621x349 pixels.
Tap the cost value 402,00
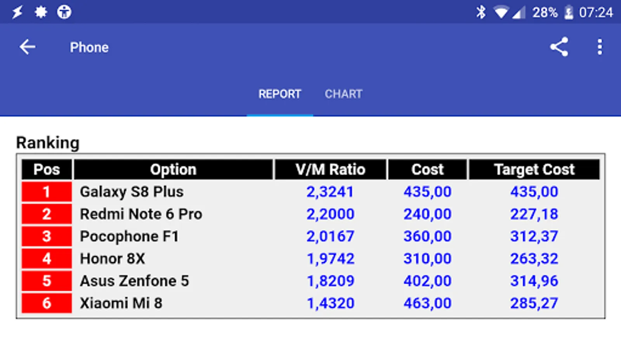pyautogui.click(x=427, y=281)
